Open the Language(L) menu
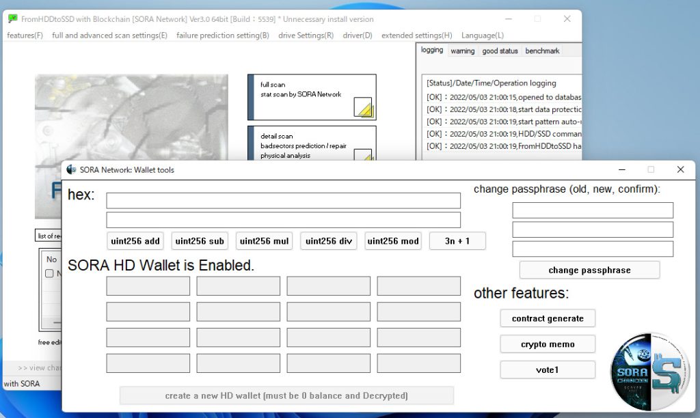This screenshot has height=418, width=700. [483, 36]
